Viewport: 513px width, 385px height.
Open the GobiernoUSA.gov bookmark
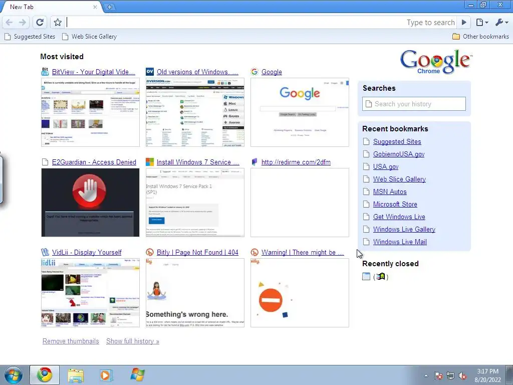point(399,154)
